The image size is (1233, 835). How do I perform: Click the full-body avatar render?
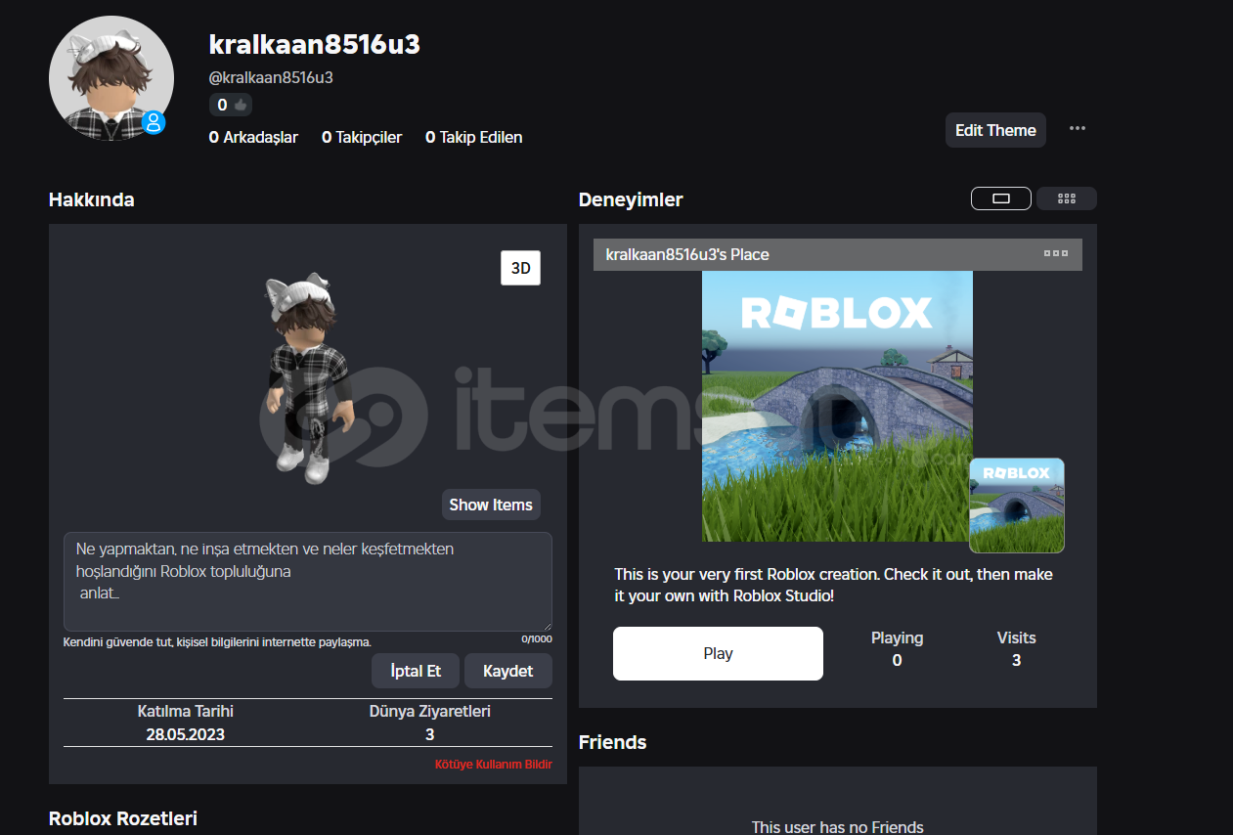coord(308,378)
